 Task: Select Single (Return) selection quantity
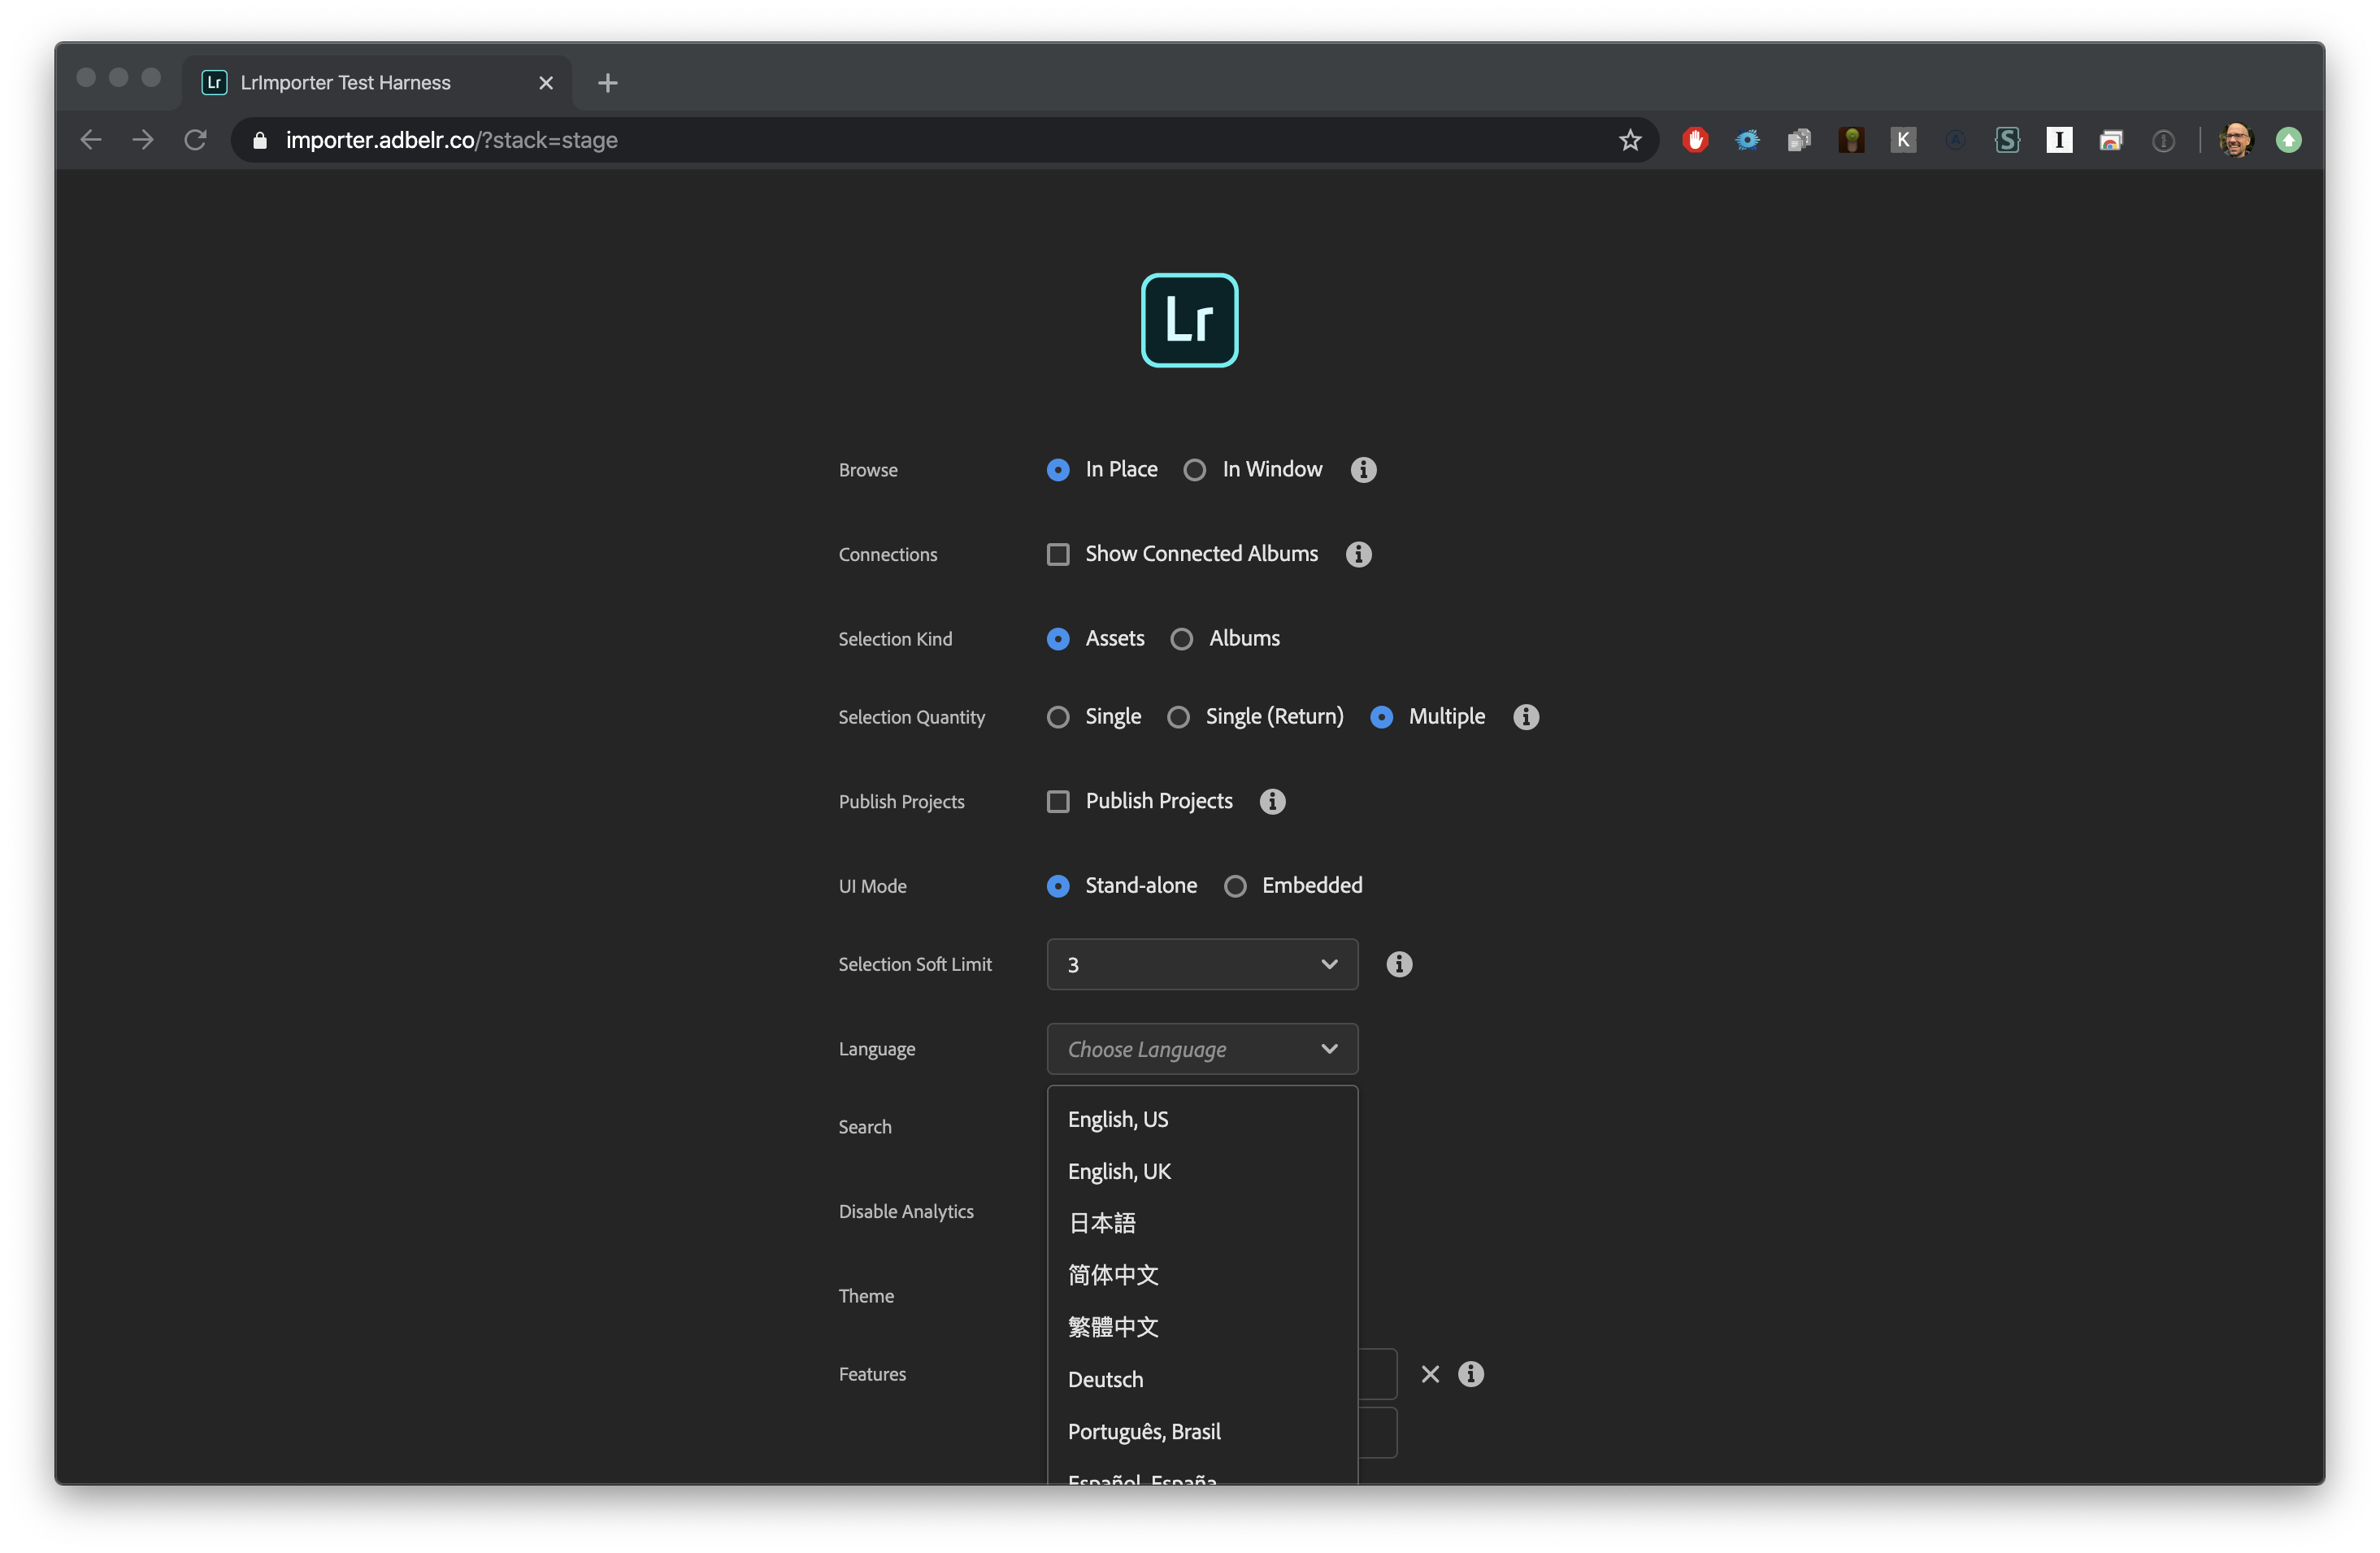pos(1255,717)
